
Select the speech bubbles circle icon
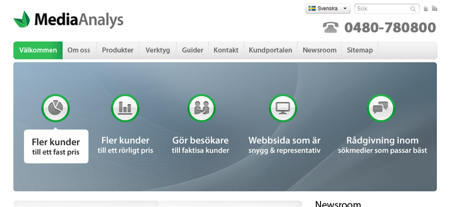pos(381,108)
